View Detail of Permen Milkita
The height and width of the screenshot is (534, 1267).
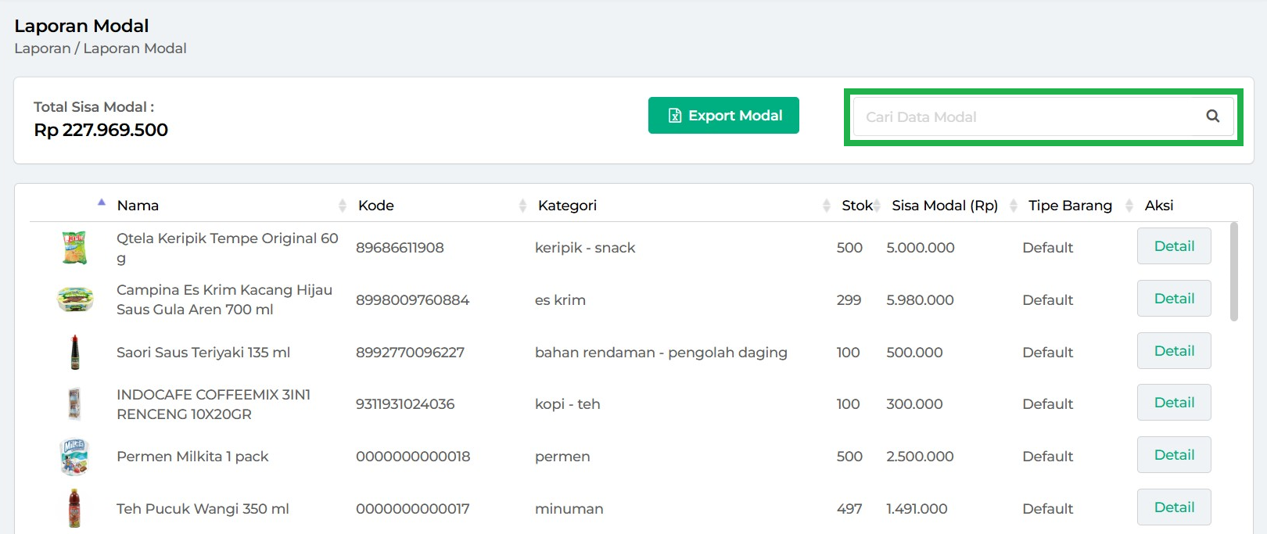click(x=1173, y=455)
